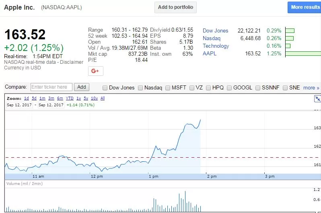Edit the chart start date field
This screenshot has height=213, width=321.
click(19, 105)
